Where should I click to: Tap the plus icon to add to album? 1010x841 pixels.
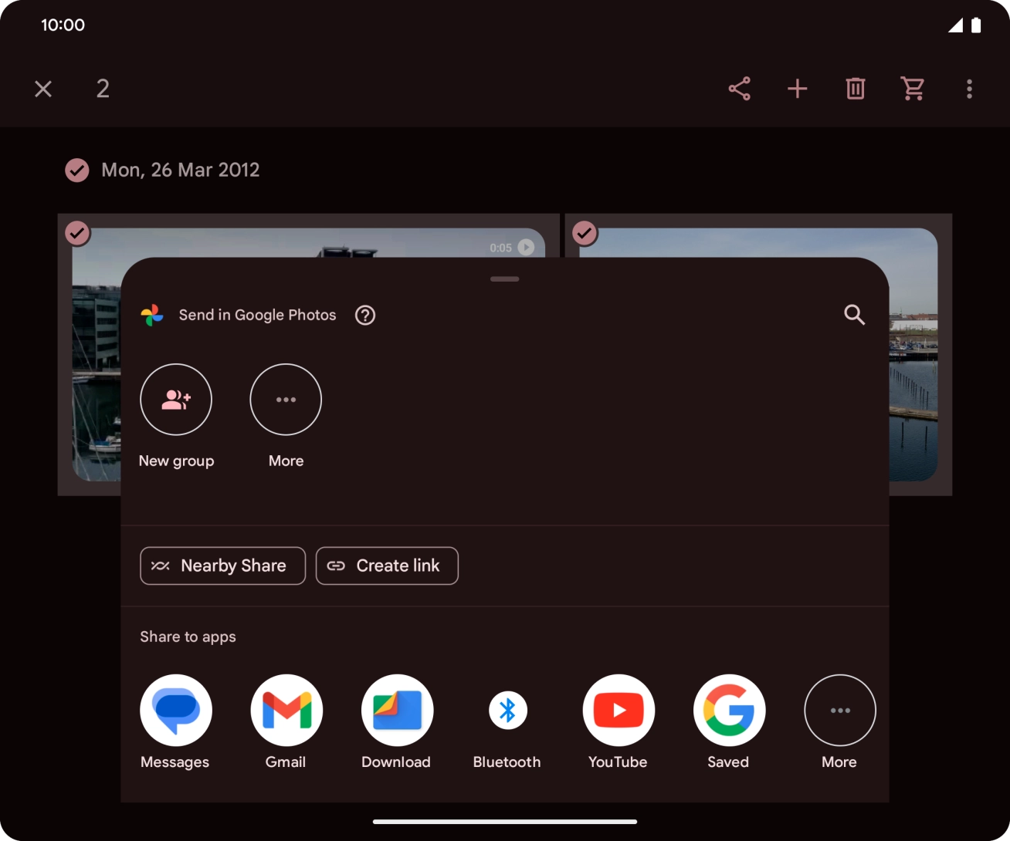click(x=797, y=89)
